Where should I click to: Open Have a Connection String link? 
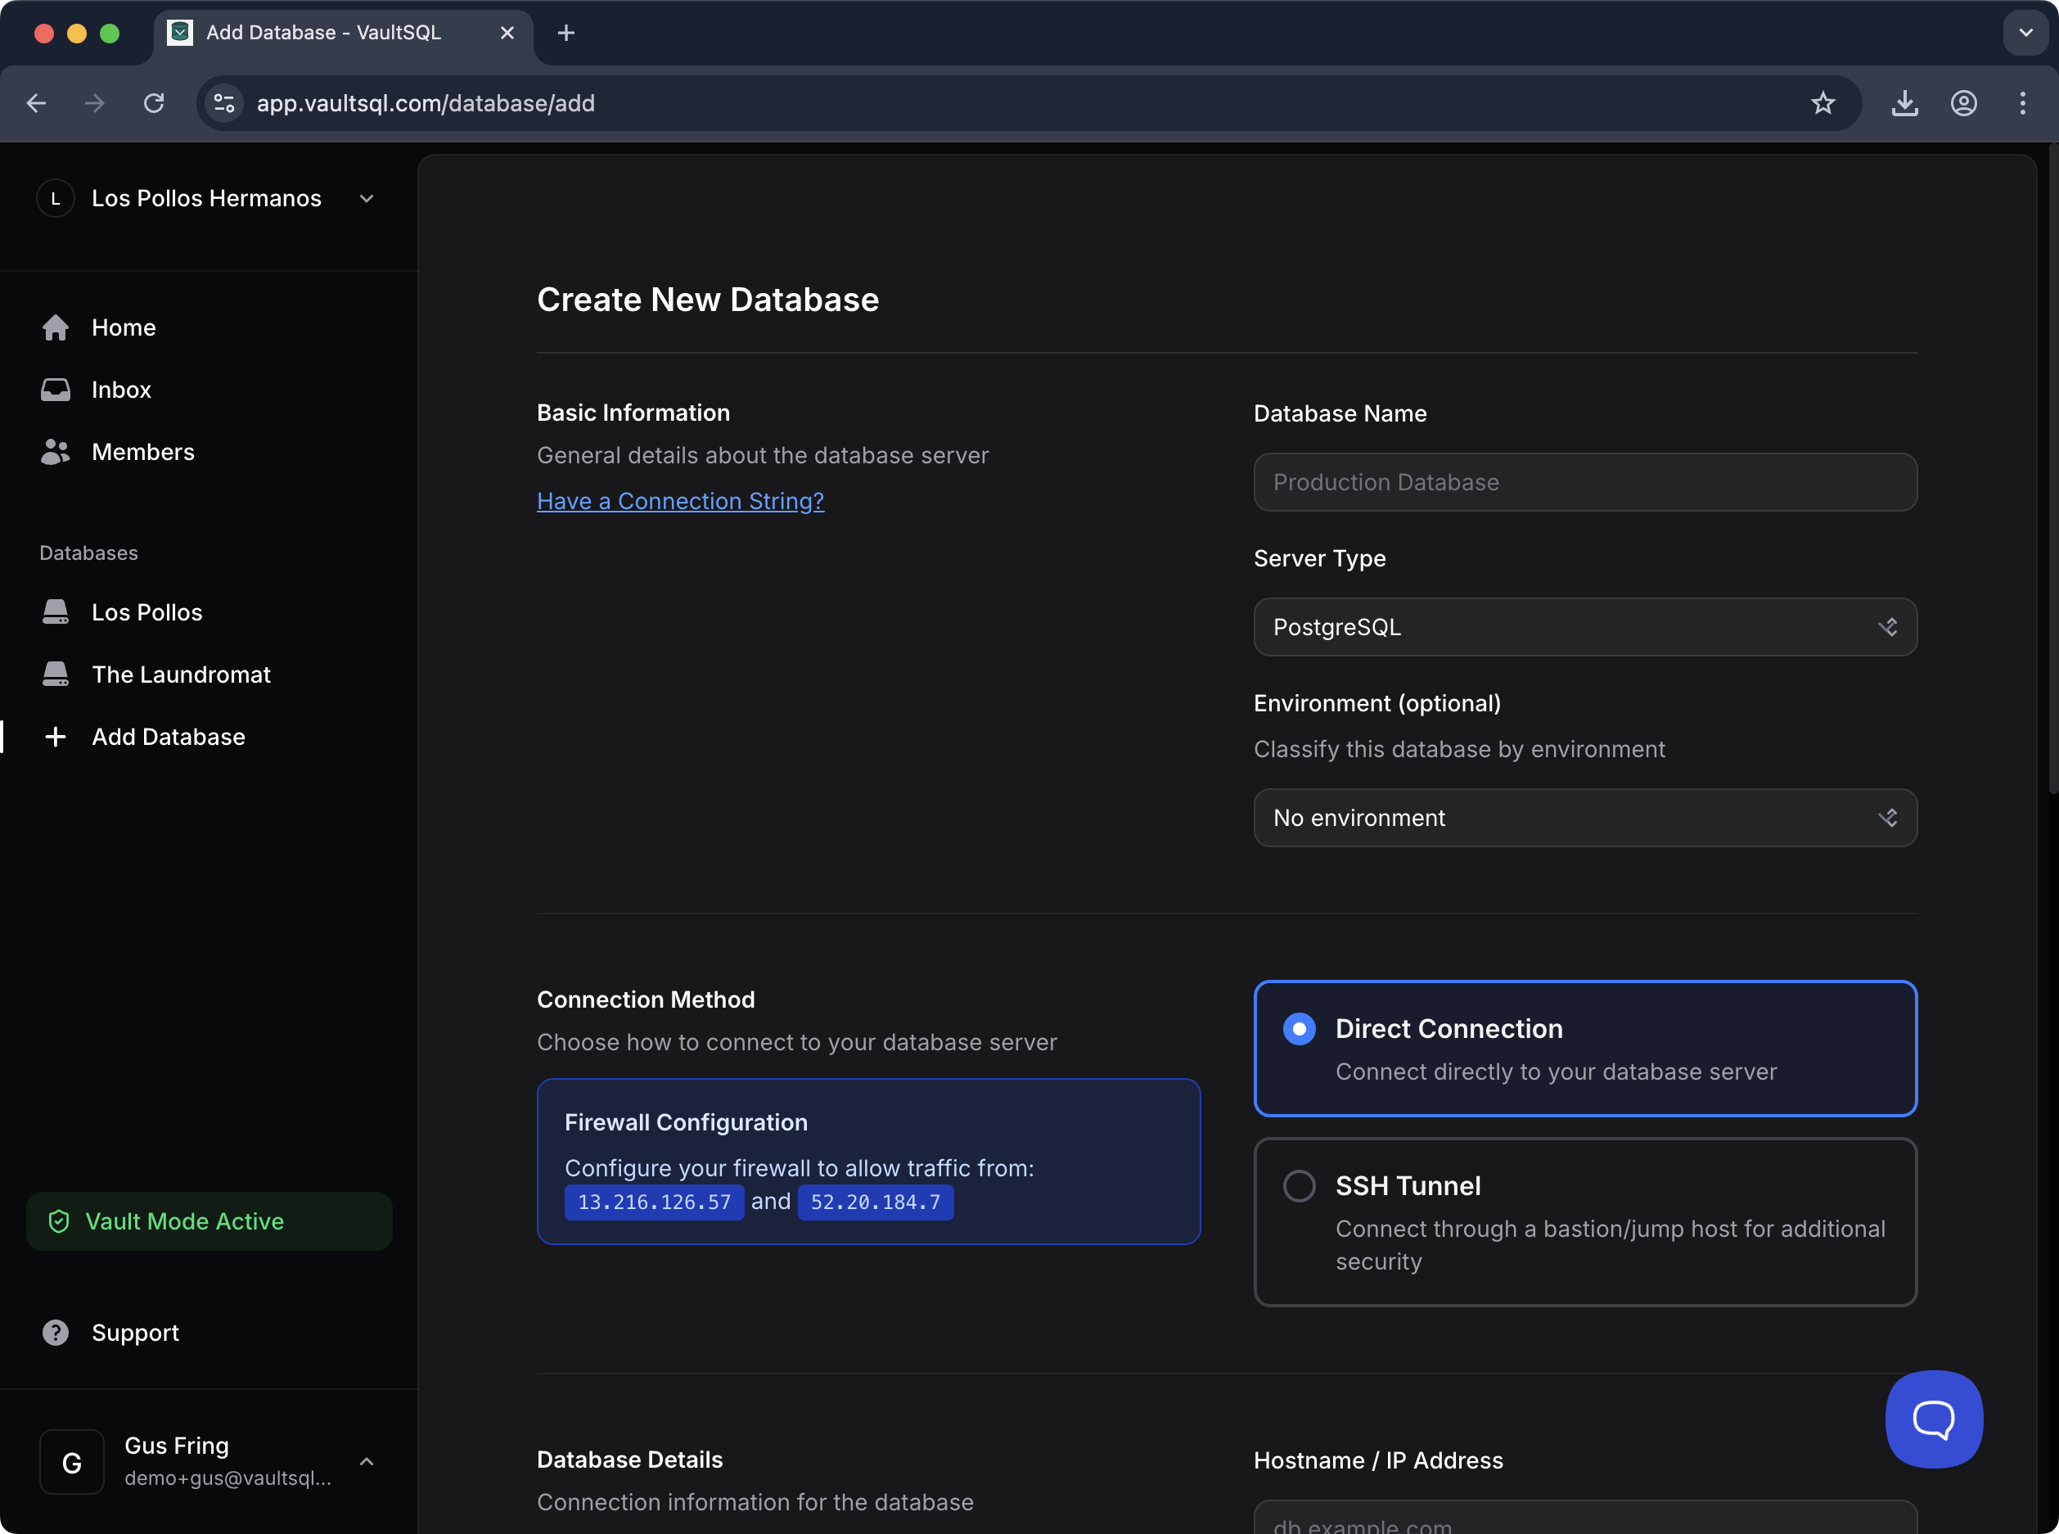(x=680, y=502)
